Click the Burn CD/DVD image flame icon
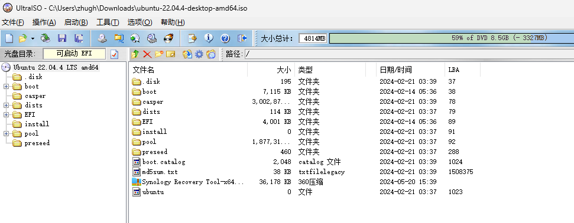The image size is (574, 223). [x=168, y=38]
